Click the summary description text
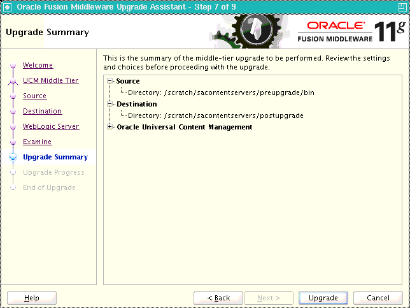This screenshot has height=308, width=410. pos(246,62)
